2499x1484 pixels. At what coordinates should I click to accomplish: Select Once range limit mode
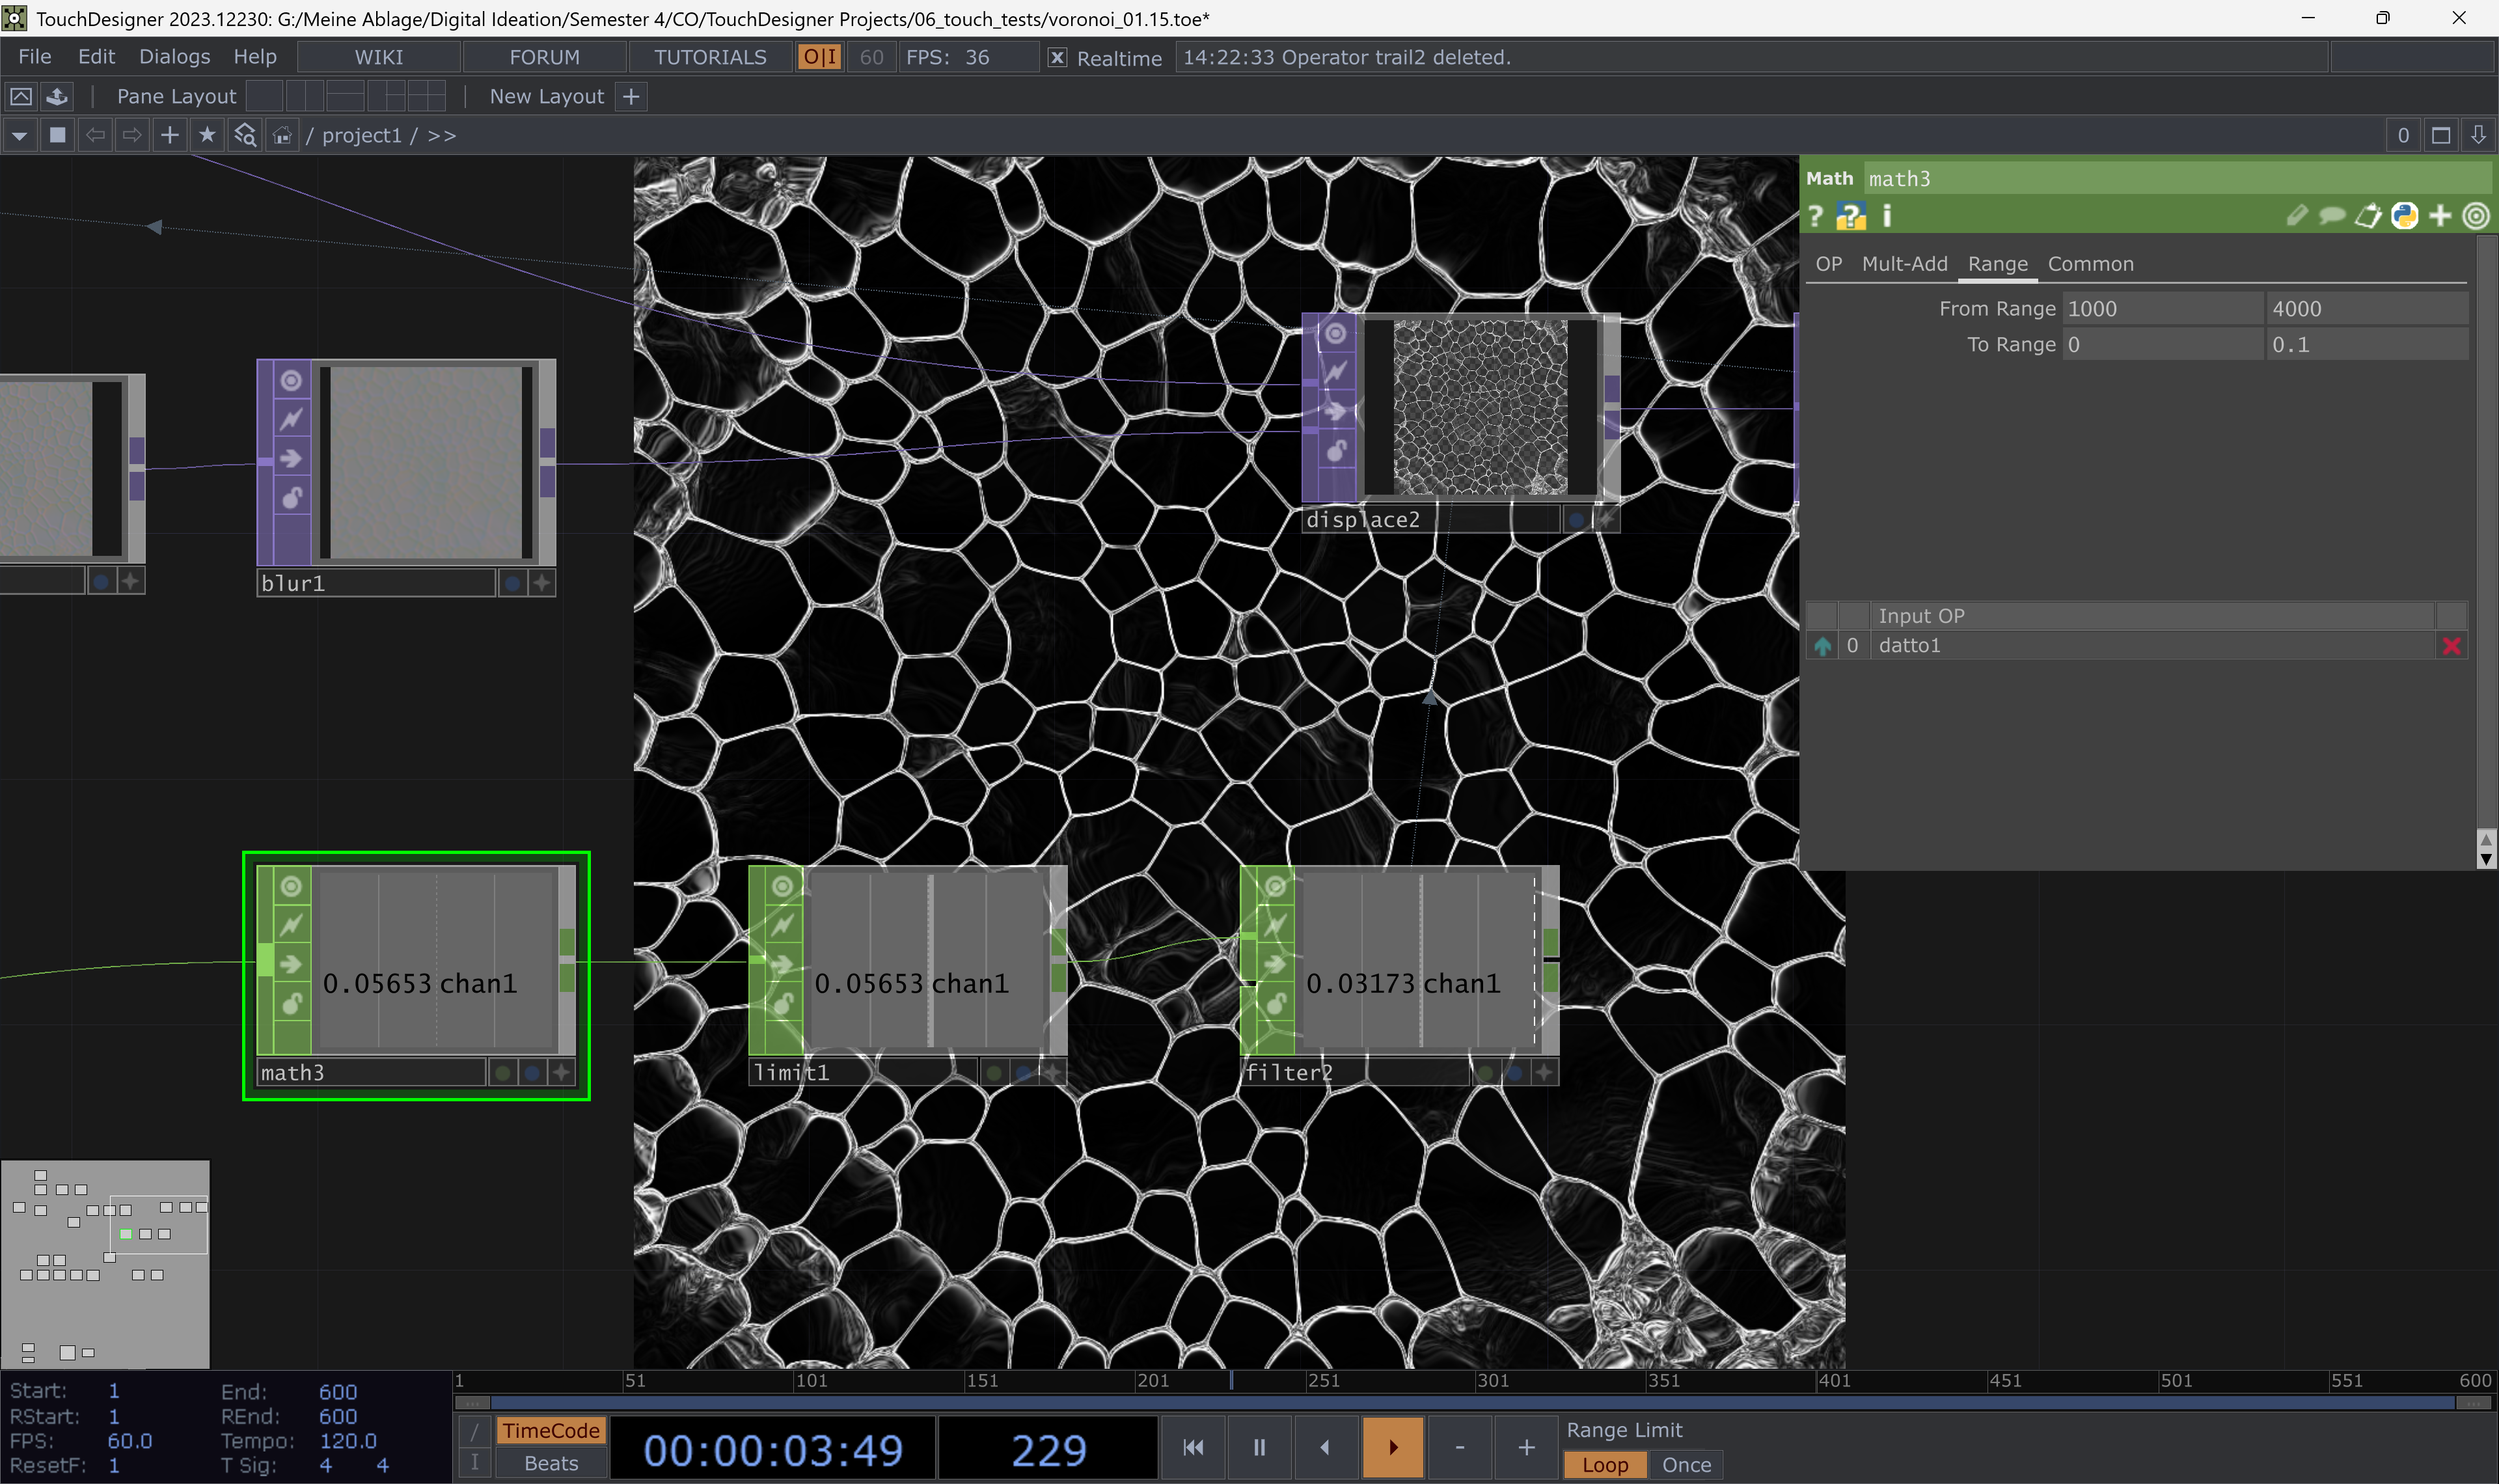coord(1686,1464)
